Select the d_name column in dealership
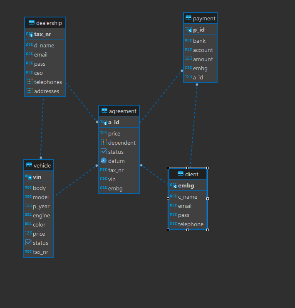 [x=44, y=45]
